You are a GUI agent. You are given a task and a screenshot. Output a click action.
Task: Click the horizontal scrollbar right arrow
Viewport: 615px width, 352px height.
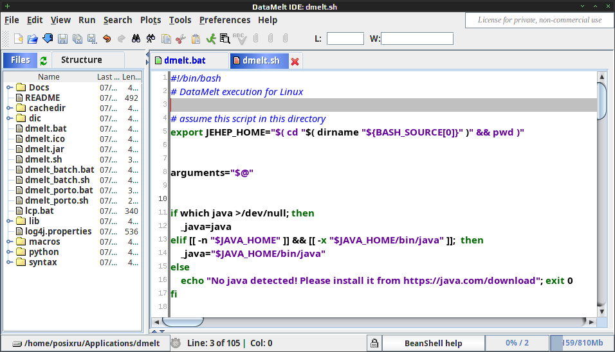[591, 322]
